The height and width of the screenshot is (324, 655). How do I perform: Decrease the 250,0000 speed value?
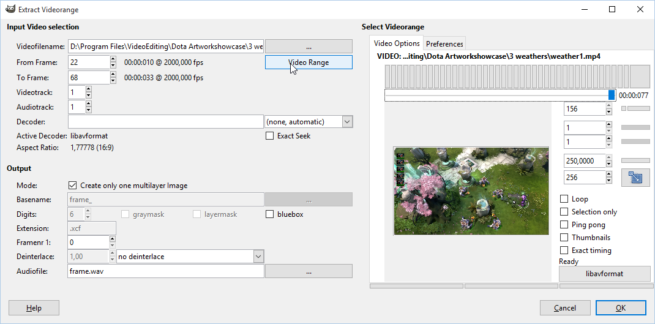609,164
